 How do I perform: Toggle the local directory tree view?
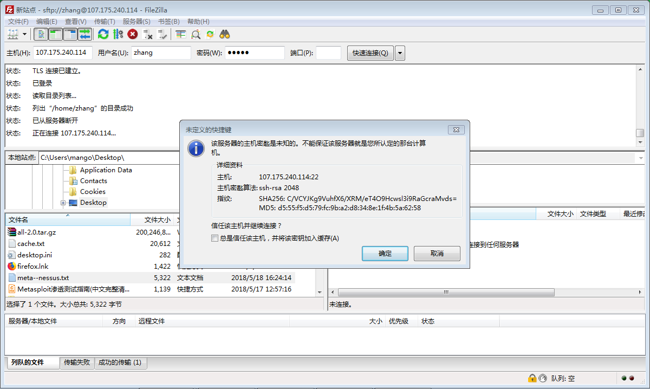[56, 34]
